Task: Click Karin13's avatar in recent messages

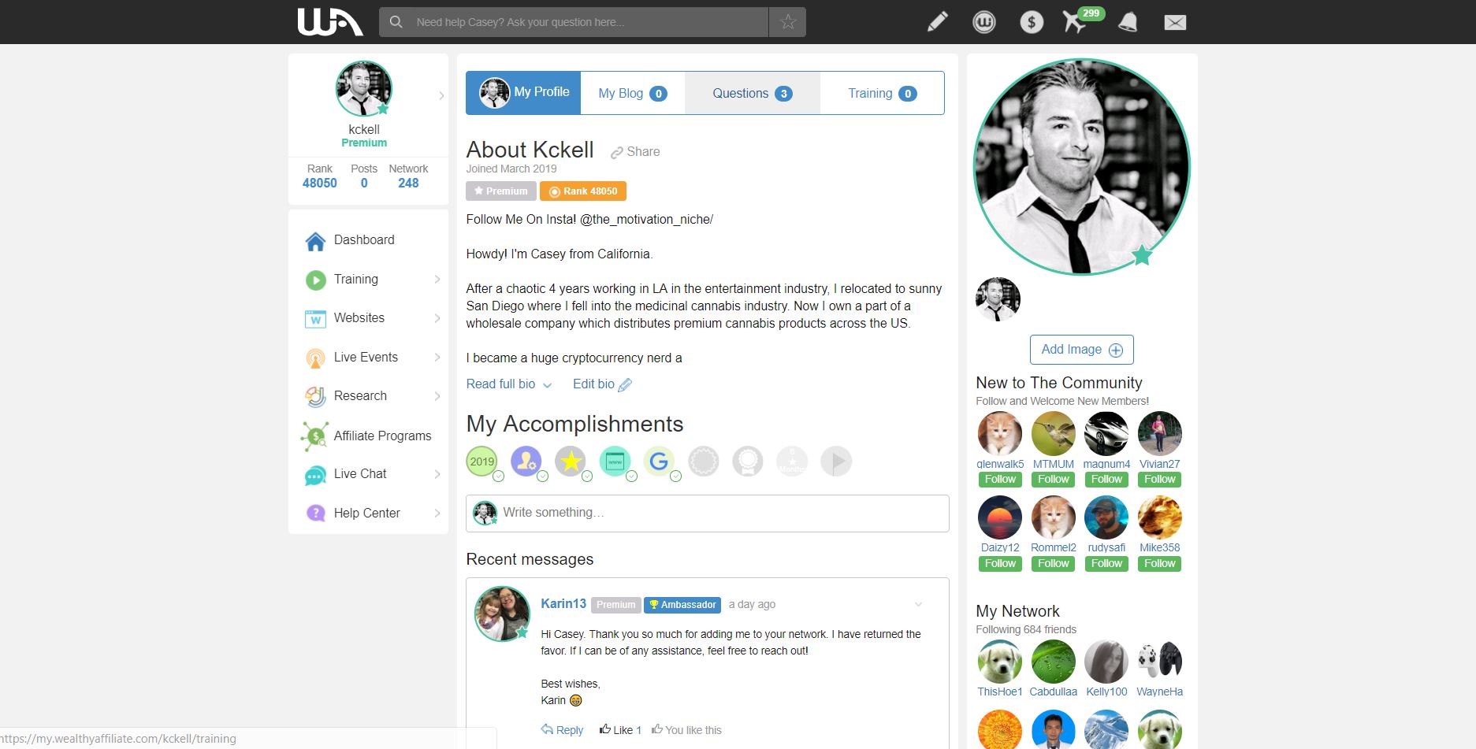Action: [x=502, y=614]
